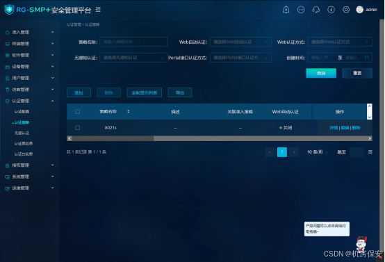Click the 系统管理 sidebar icon
Image resolution: width=385 pixels, height=262 pixels.
(8, 177)
